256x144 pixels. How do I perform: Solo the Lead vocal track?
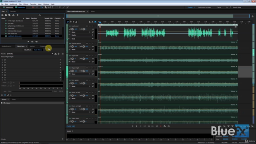tap(90, 26)
